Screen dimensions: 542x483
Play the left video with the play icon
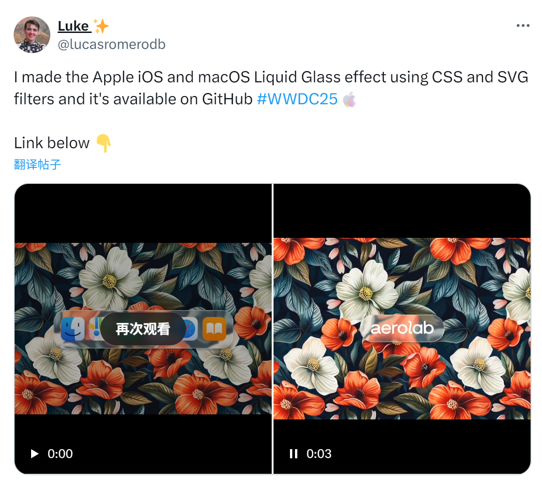coord(34,454)
